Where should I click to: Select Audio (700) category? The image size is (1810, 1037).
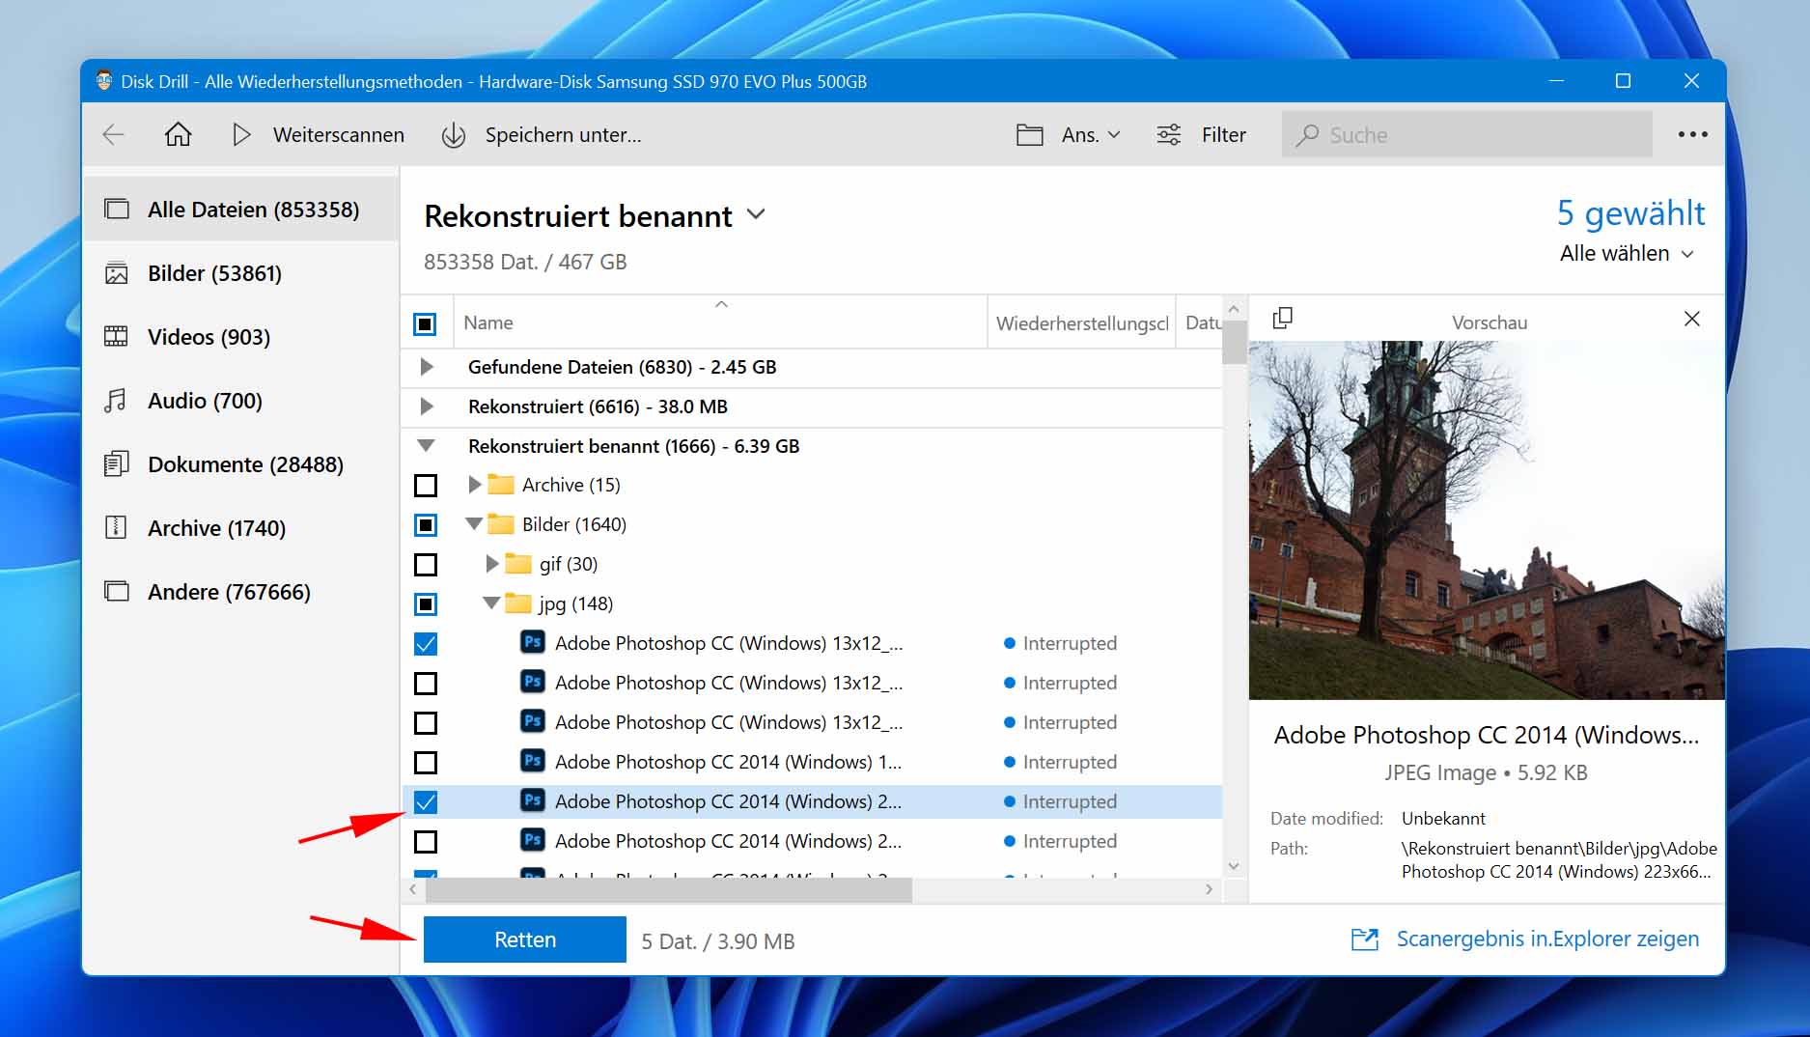tap(240, 401)
